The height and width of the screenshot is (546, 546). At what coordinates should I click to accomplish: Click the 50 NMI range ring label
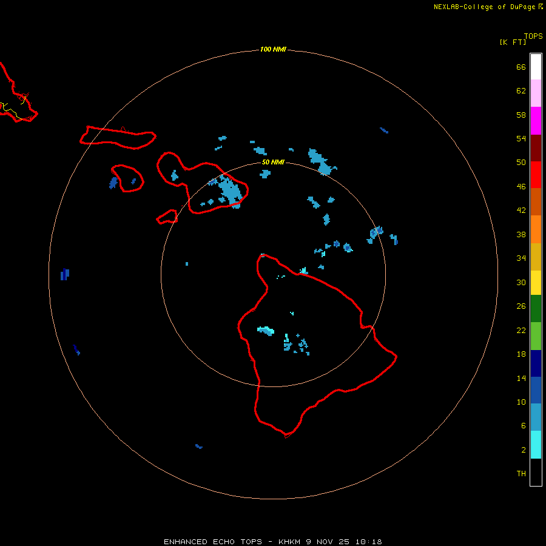pyautogui.click(x=273, y=162)
